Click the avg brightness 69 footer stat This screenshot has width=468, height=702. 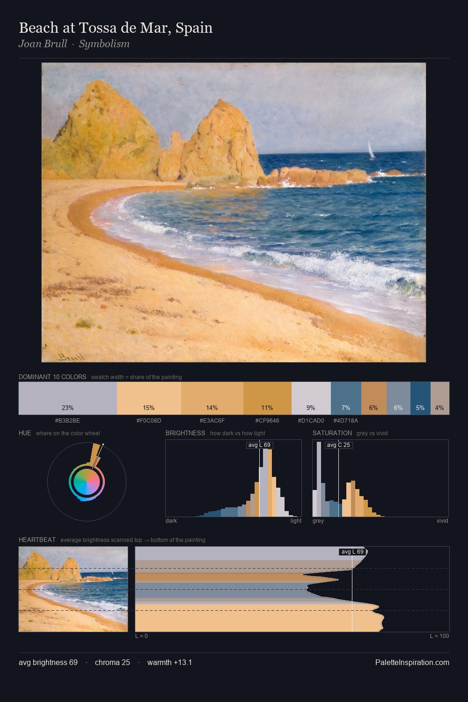[x=48, y=662]
